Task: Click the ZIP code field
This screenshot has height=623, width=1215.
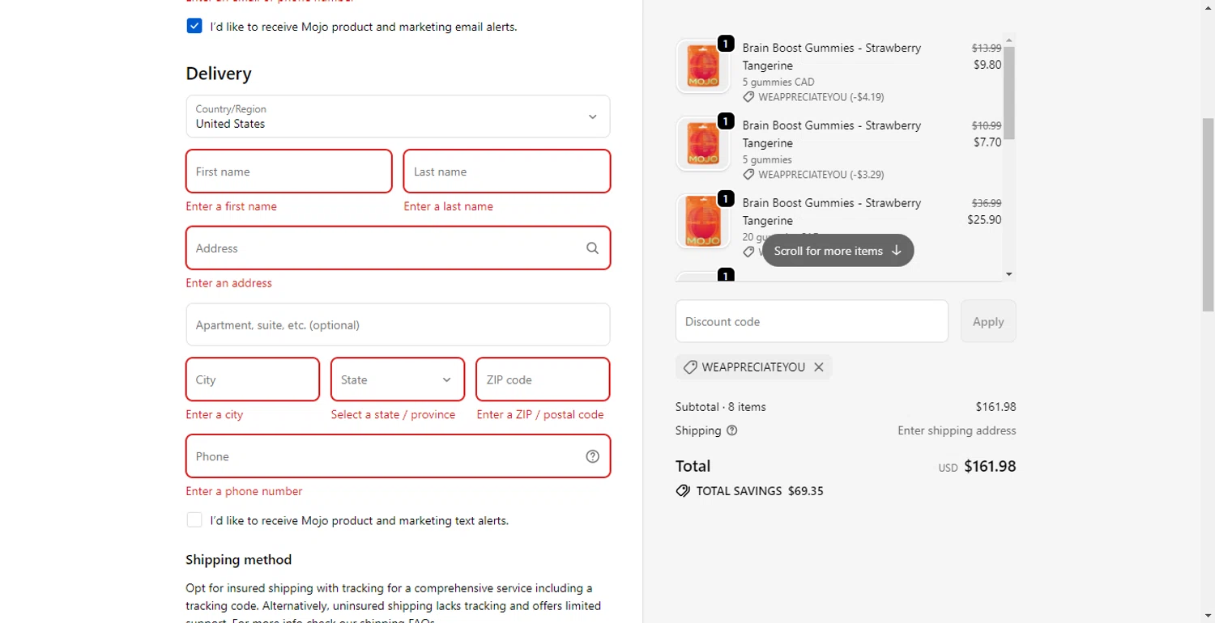Action: coord(543,379)
